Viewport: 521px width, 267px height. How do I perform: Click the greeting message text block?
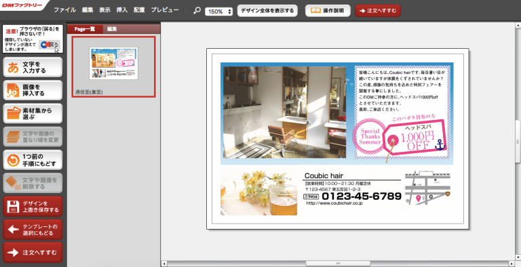coord(402,90)
